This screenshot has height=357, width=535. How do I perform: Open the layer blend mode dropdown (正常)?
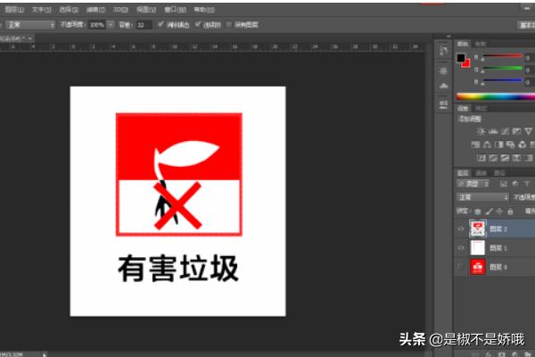pyautogui.click(x=482, y=196)
